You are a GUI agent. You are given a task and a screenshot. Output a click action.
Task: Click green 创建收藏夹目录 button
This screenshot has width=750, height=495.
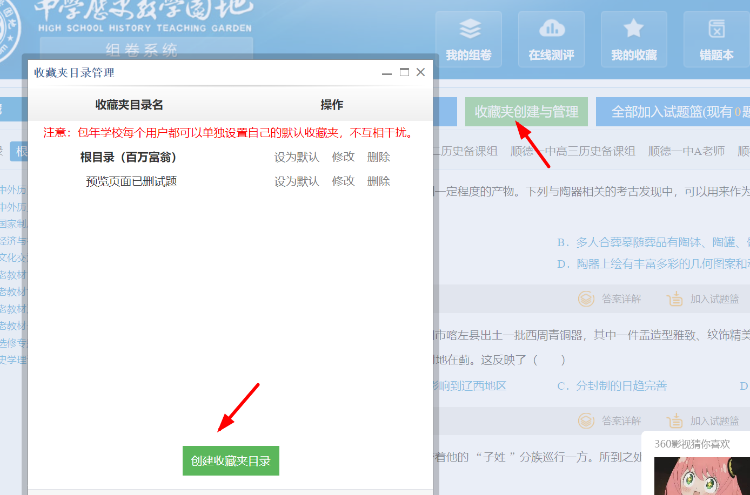231,460
